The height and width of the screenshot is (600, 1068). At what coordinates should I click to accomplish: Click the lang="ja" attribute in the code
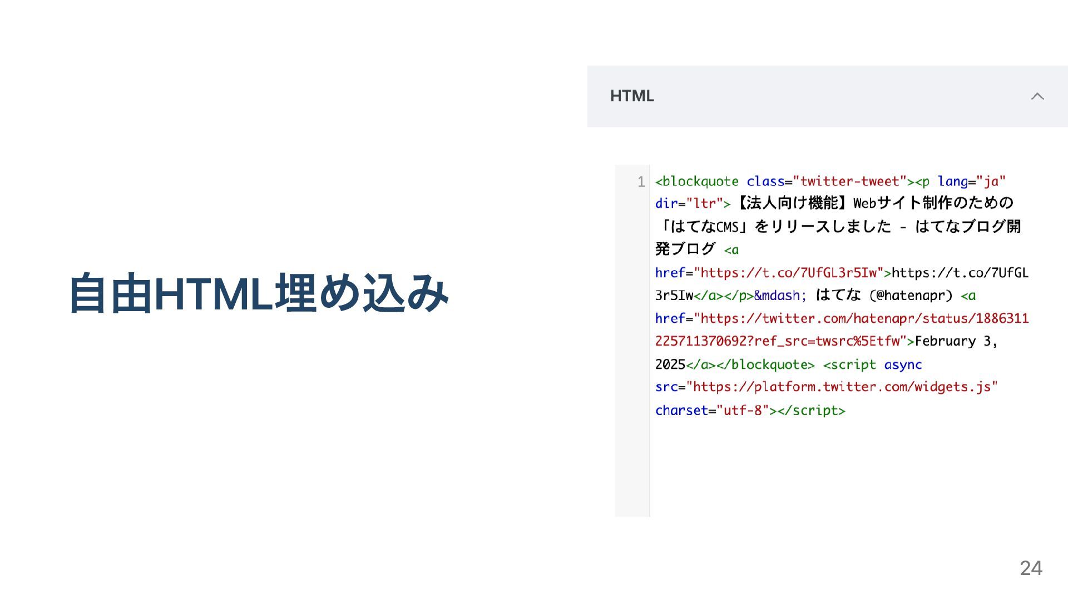click(x=971, y=182)
